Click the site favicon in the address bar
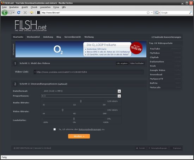This screenshot has height=160, width=194. point(38,13)
